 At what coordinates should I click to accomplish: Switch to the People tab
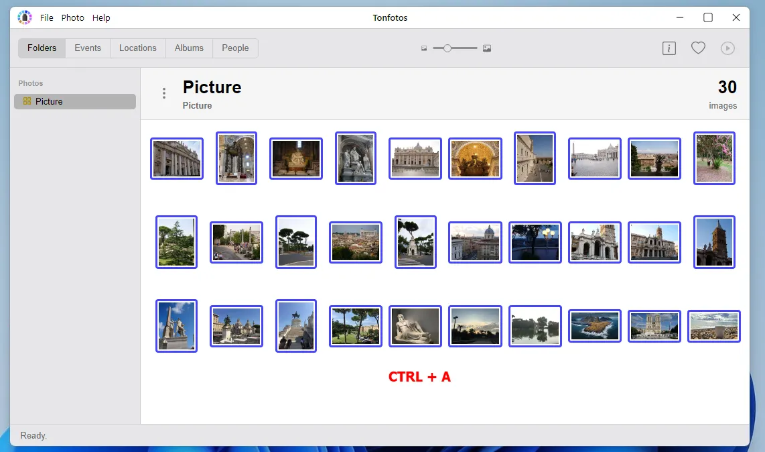(x=235, y=48)
